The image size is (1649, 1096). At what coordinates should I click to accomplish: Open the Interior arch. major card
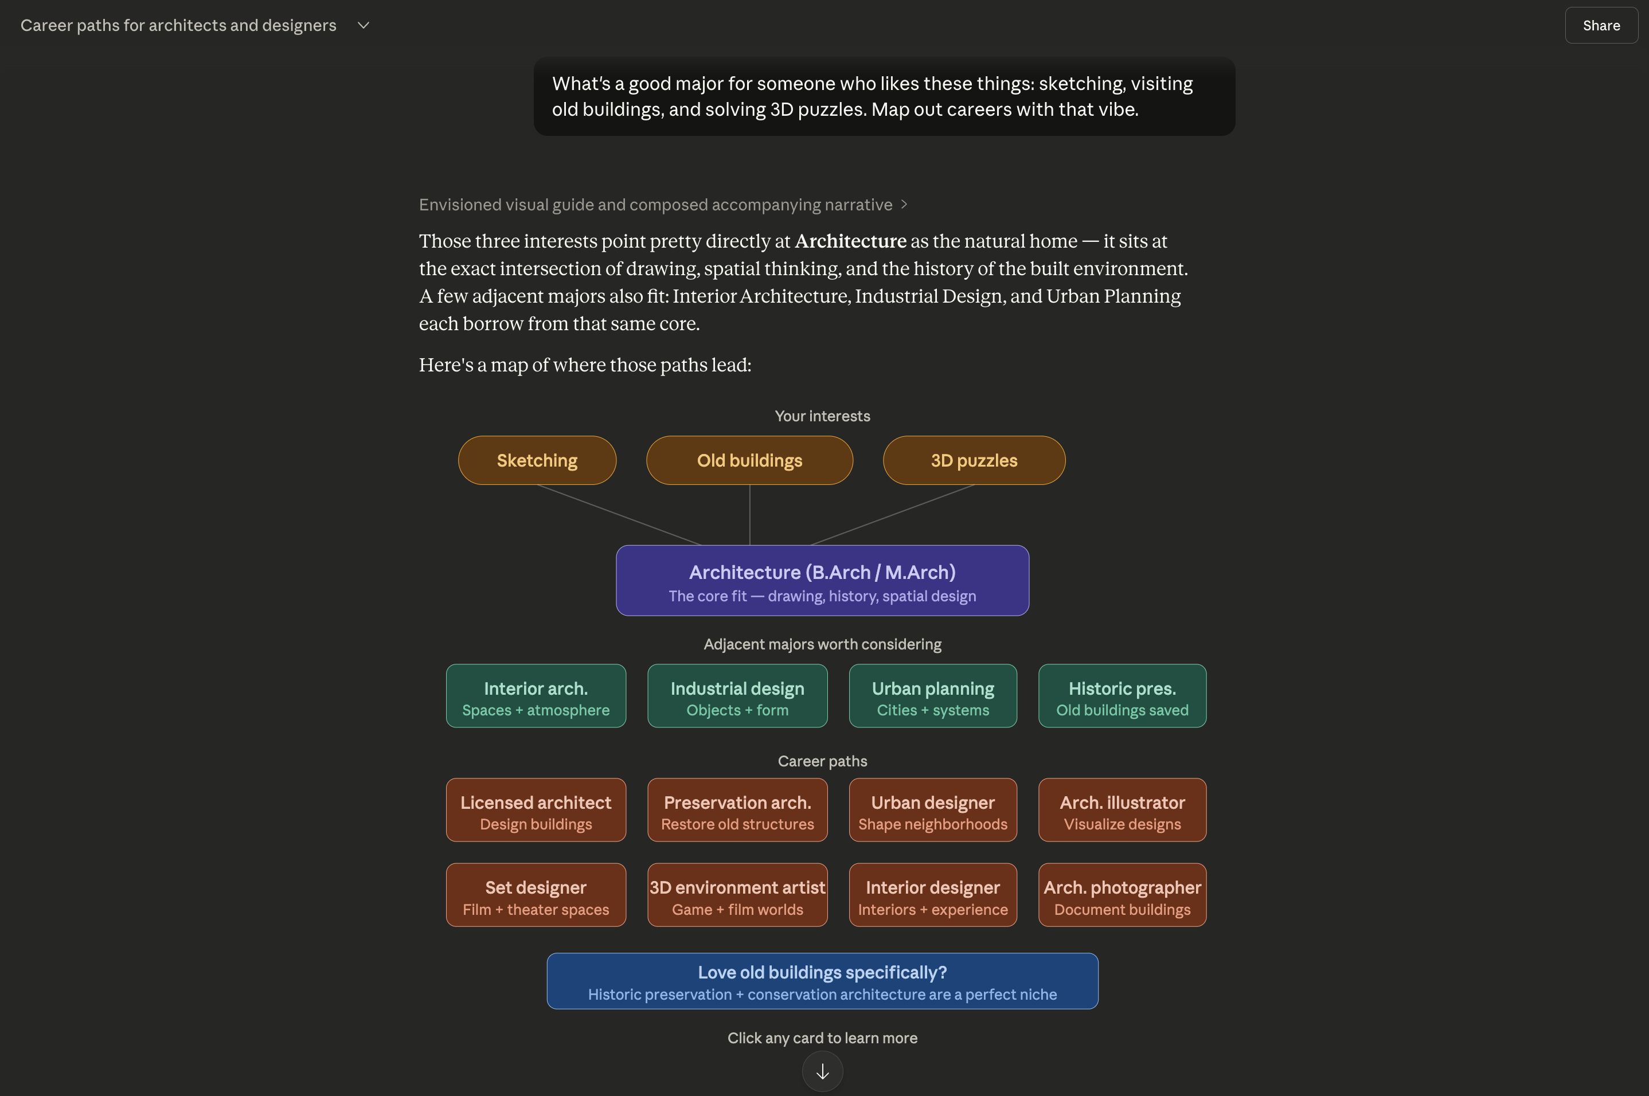click(536, 696)
